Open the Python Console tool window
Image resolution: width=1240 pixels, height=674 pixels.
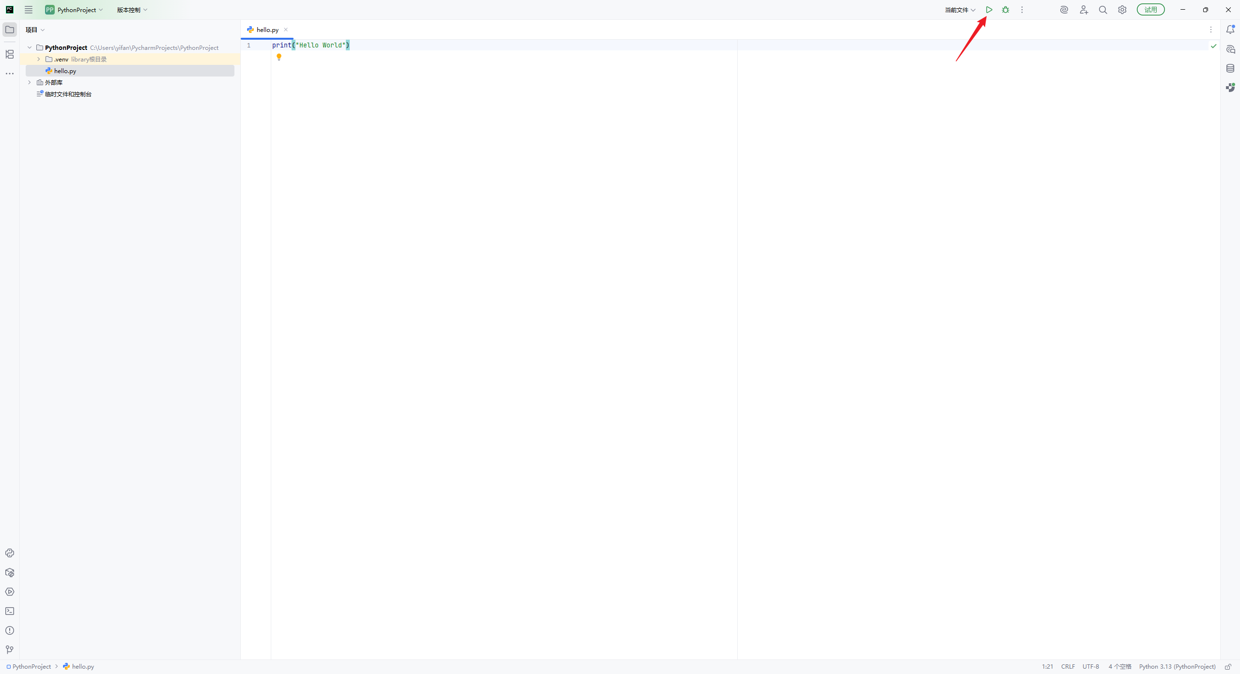coord(10,553)
